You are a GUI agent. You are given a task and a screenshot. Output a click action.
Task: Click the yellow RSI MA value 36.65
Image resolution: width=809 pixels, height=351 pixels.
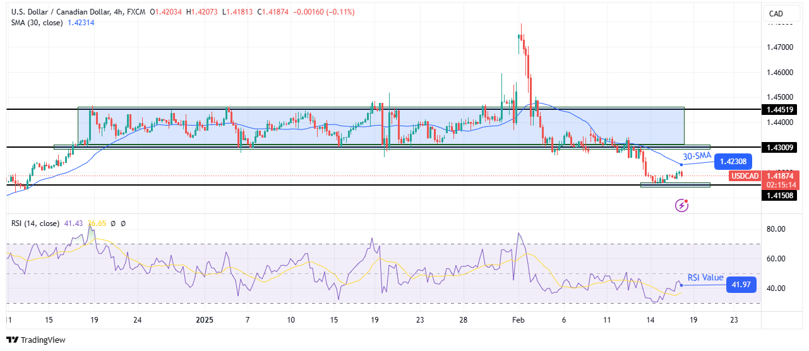[x=97, y=223]
